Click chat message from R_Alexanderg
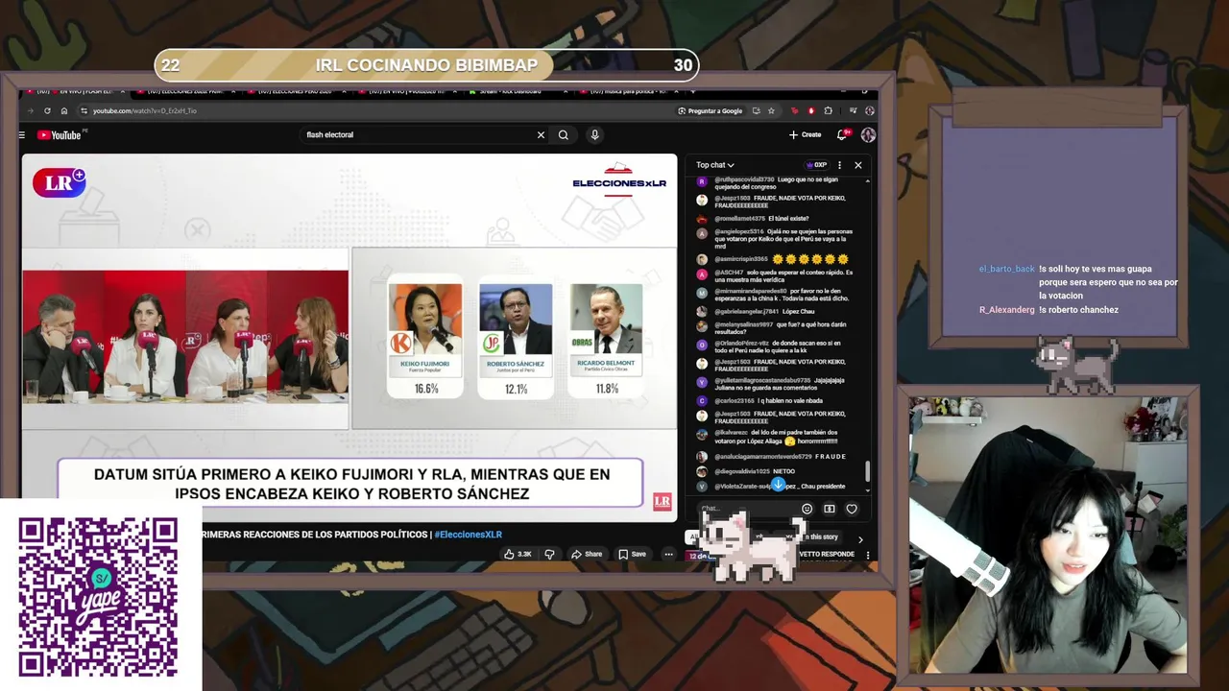Viewport: 1229px width, 691px height. (x=1049, y=310)
